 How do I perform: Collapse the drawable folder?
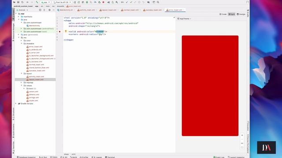(x=22, y=43)
